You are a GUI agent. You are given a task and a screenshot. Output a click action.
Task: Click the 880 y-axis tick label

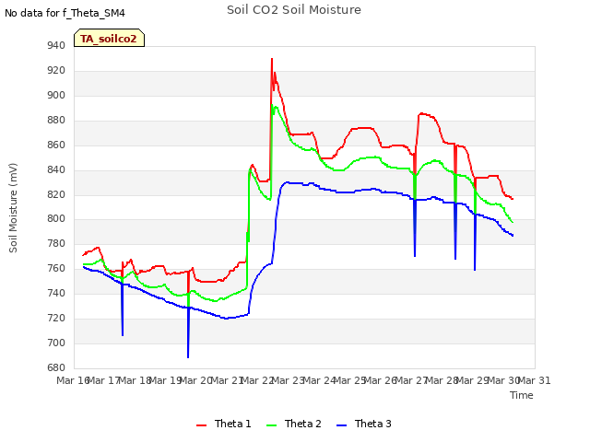56,121
